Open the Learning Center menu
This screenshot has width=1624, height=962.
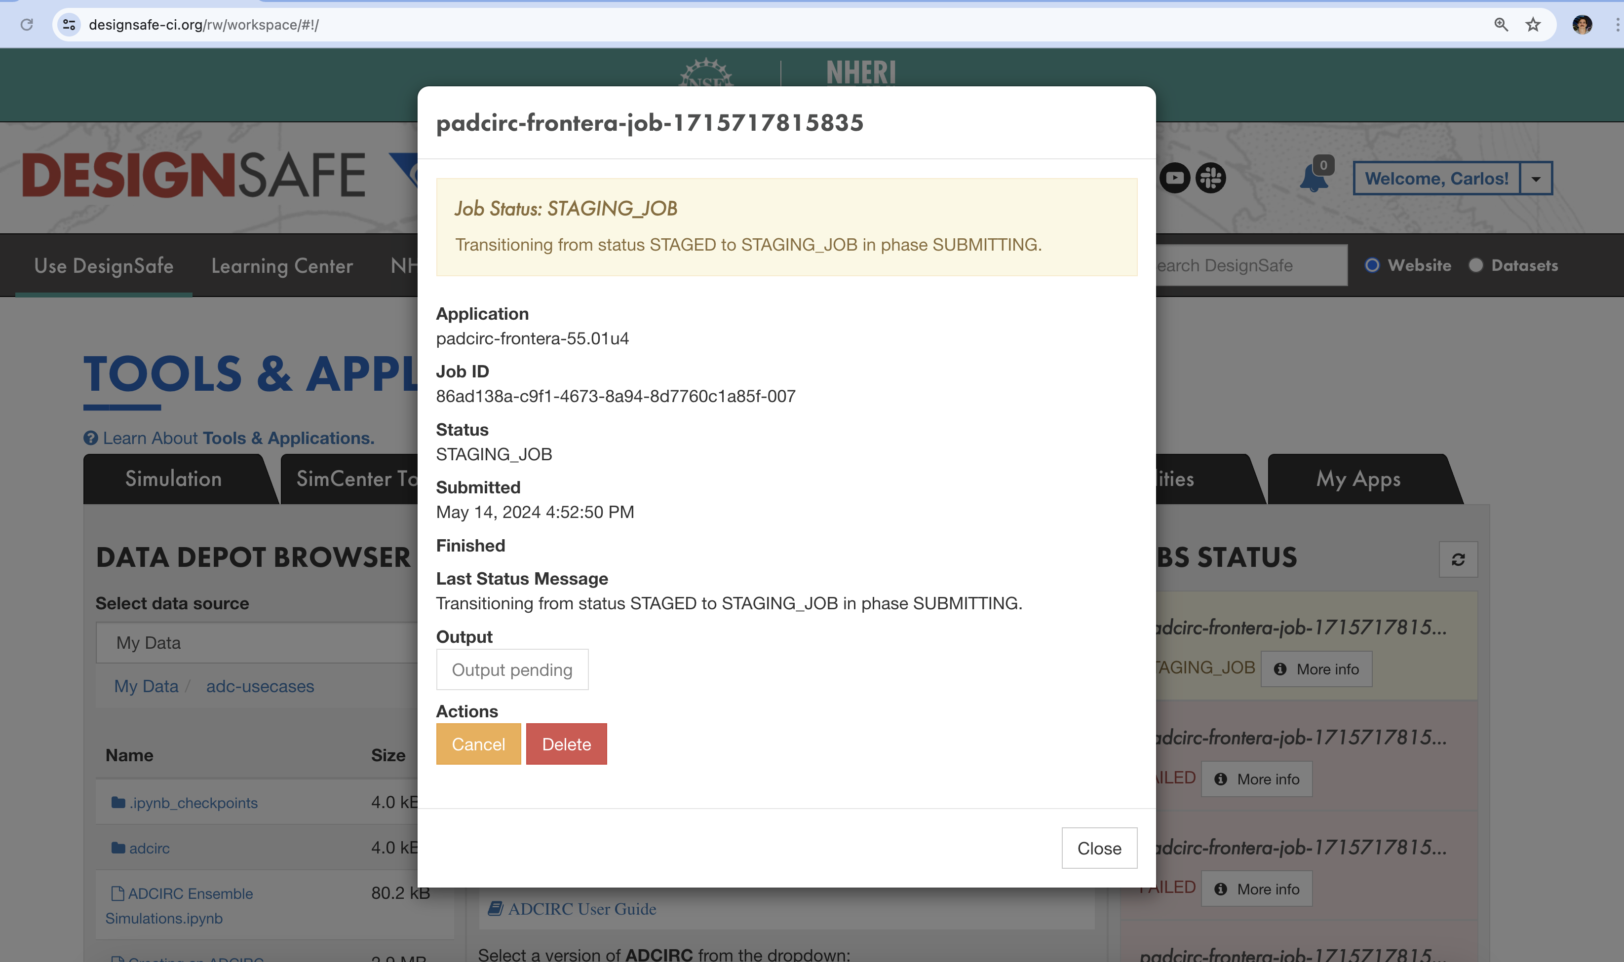point(282,266)
